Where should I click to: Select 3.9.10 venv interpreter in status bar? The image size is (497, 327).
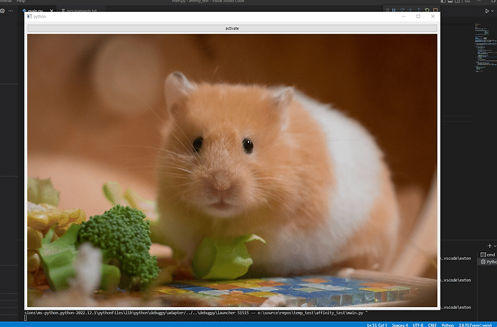475,325
